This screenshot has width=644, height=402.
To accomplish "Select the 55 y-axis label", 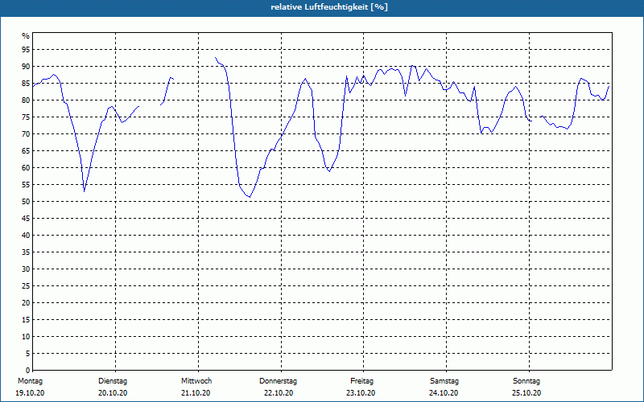I will click(26, 185).
